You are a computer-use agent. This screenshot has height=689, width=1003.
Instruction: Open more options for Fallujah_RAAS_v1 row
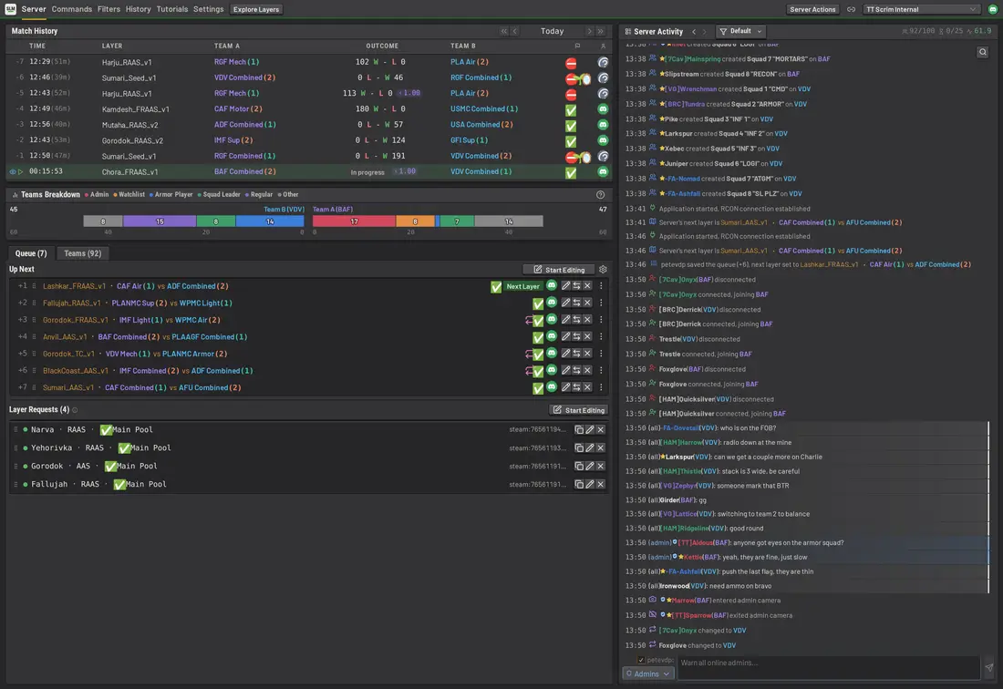pyautogui.click(x=601, y=303)
